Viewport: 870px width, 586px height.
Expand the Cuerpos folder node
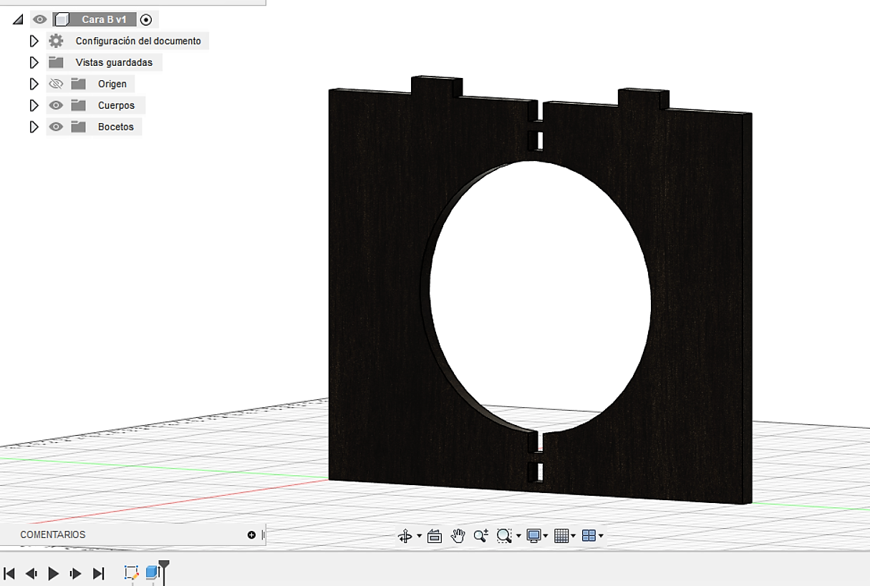[x=34, y=106]
